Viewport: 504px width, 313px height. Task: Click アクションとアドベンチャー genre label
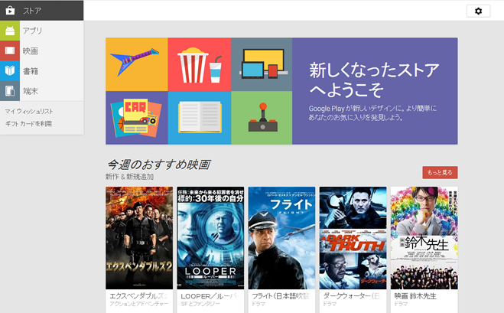139,304
